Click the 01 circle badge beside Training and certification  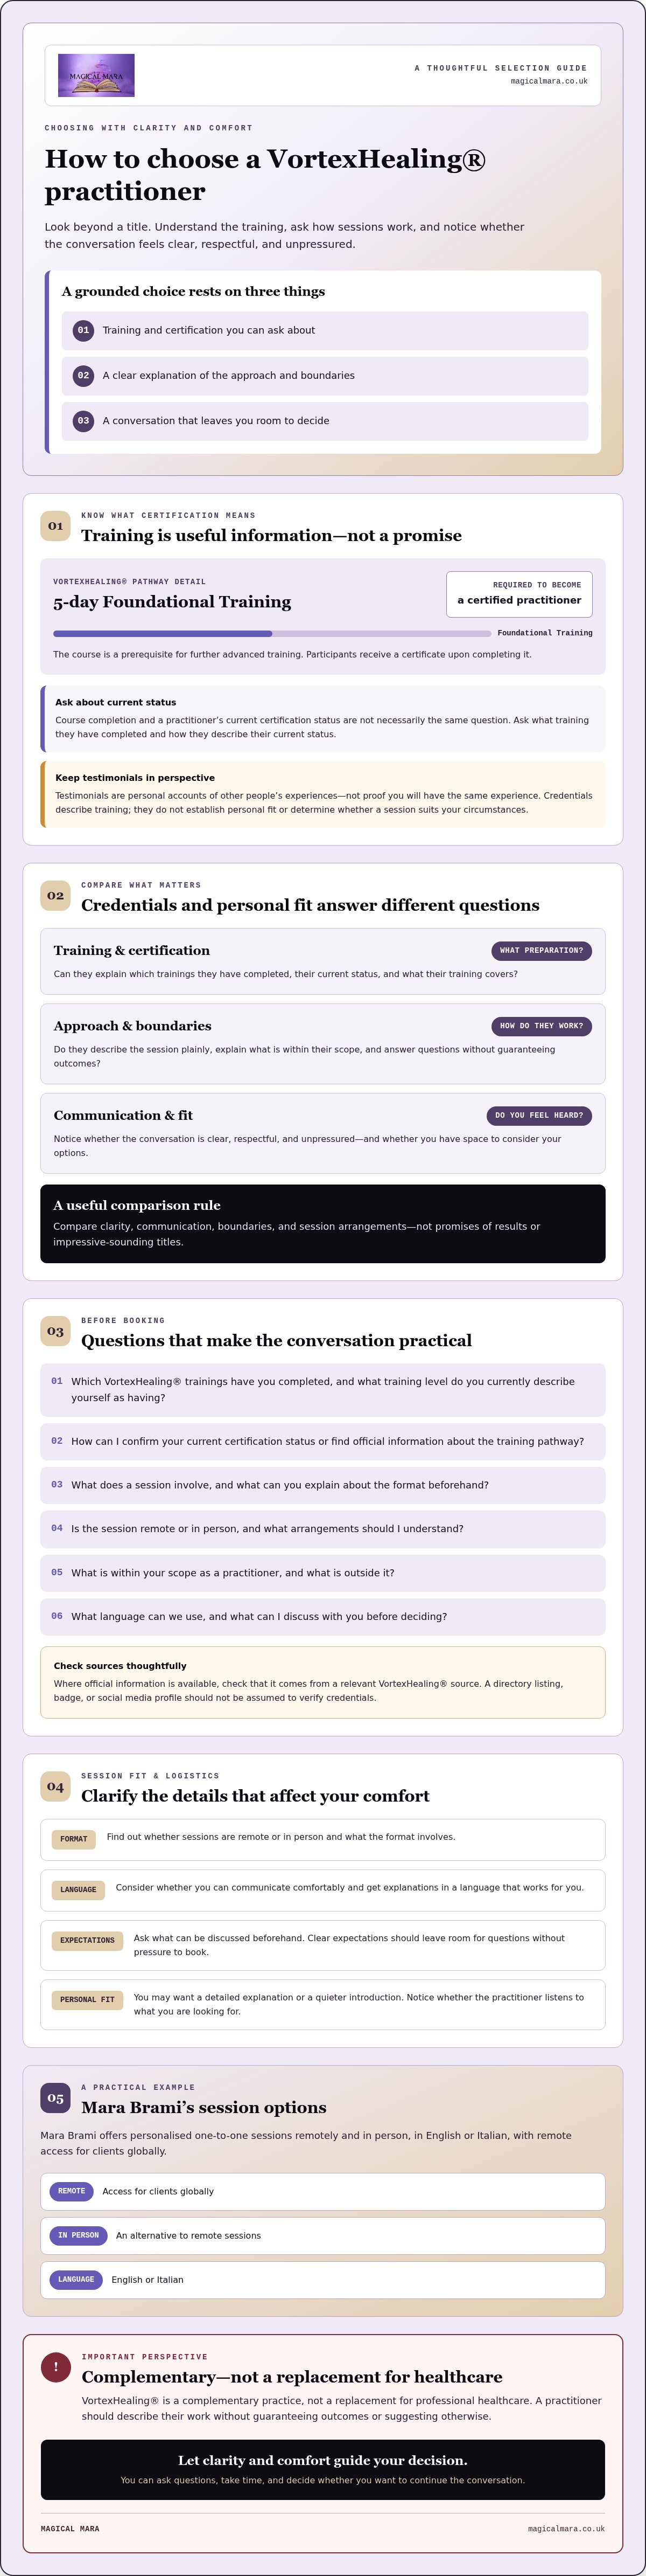[x=83, y=330]
